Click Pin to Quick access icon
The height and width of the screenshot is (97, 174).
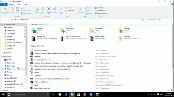point(5,11)
